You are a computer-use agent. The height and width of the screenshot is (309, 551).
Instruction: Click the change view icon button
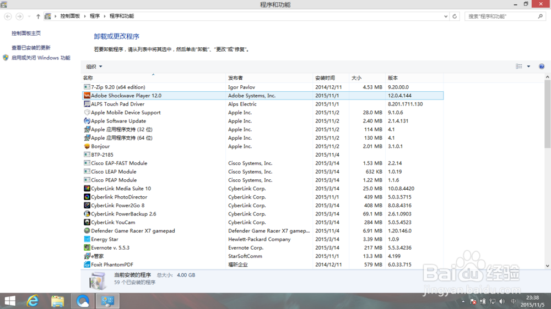[519, 67]
